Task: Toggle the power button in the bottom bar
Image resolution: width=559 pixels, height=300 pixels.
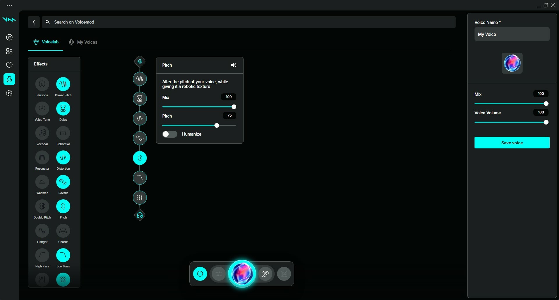Action: (200, 274)
